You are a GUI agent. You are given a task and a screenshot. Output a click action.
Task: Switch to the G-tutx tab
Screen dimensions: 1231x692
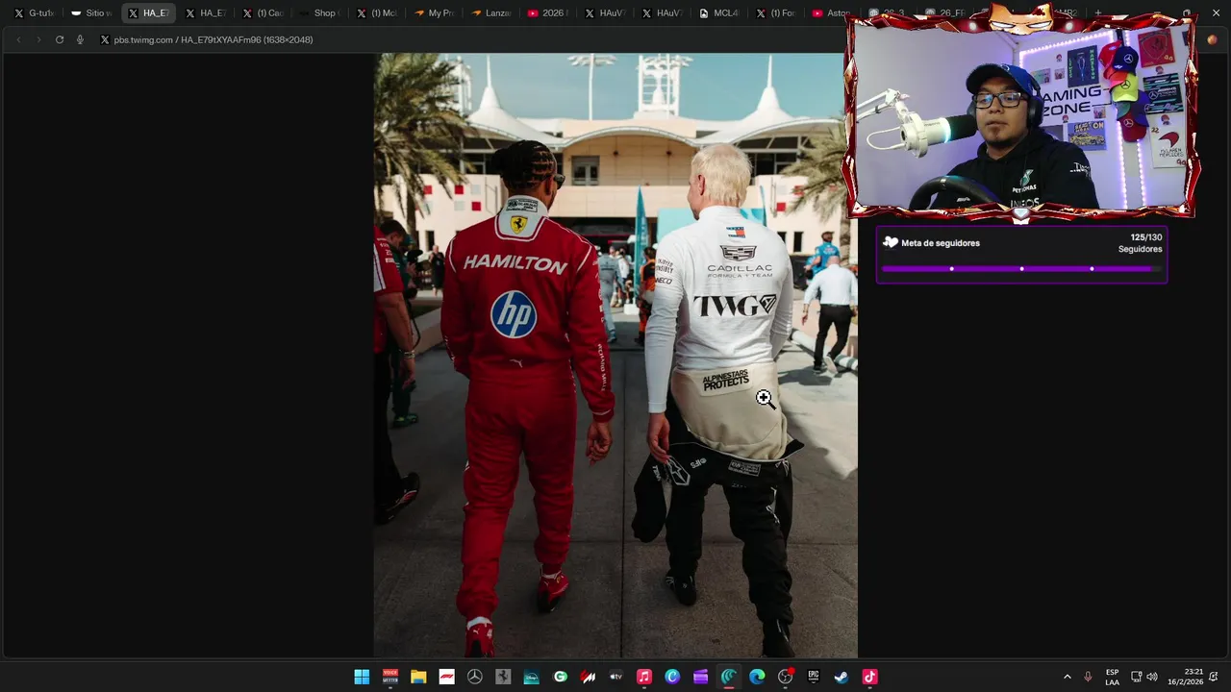coord(35,13)
